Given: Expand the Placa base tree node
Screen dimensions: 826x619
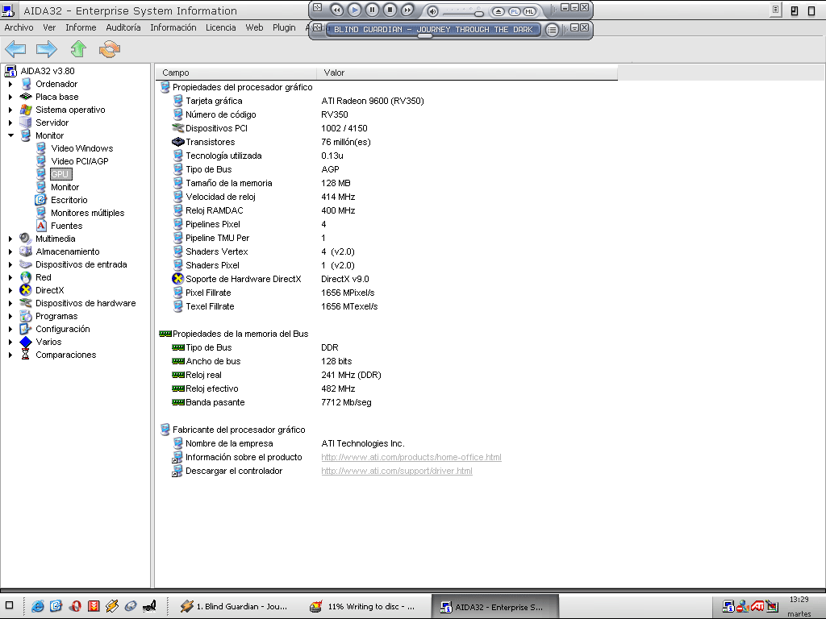Looking at the screenshot, I should coord(10,97).
